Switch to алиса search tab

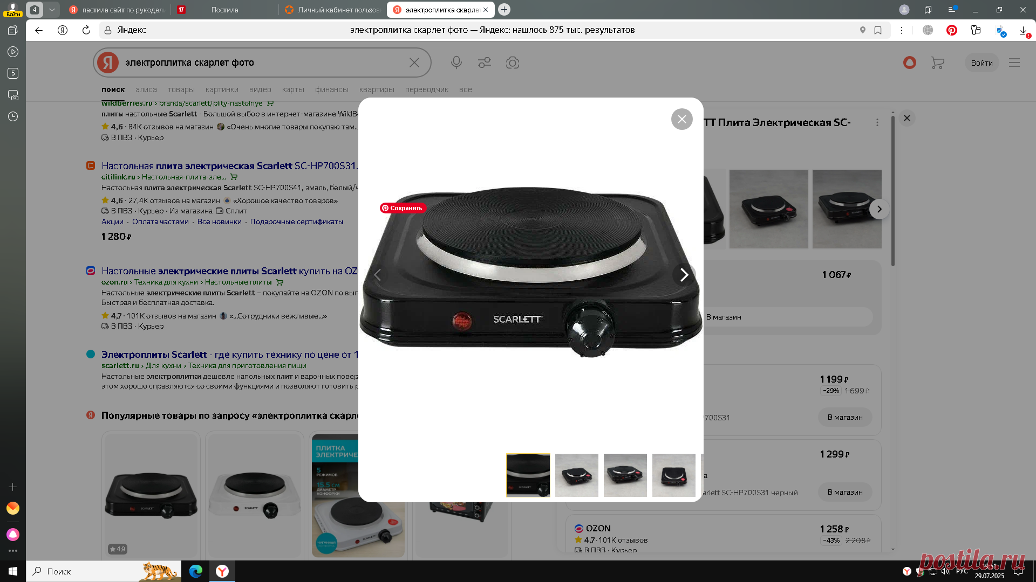point(146,89)
